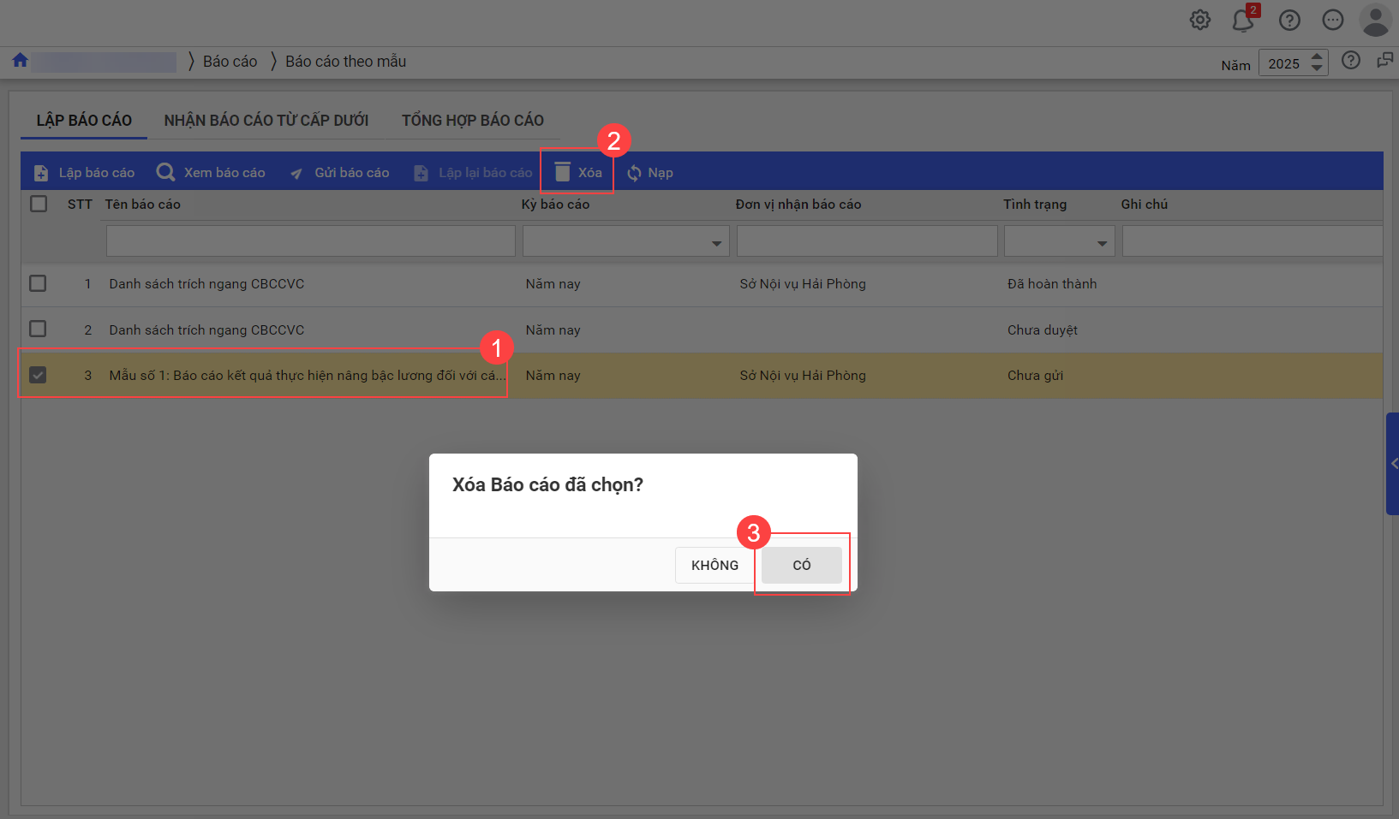Viewport: 1399px width, 819px height.
Task: Click Sở Nội vụ Hải Phòng in row 3
Action: (x=803, y=376)
